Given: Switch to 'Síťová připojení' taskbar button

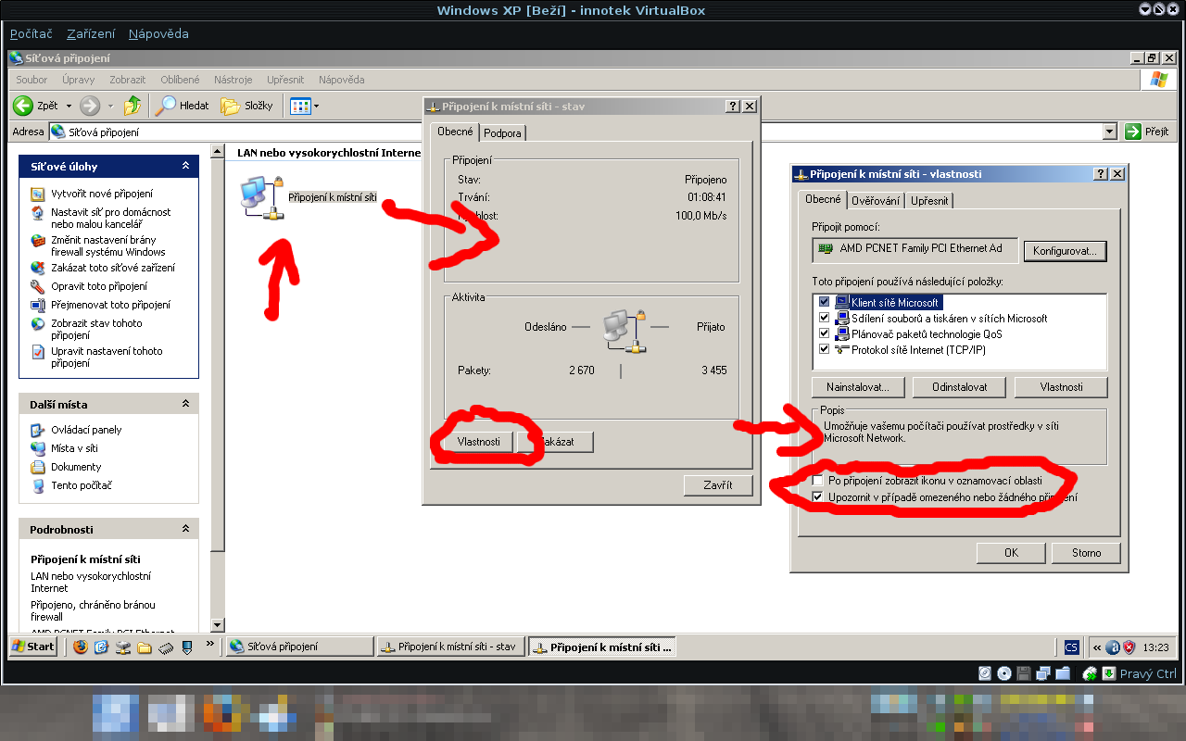Looking at the screenshot, I should (298, 647).
